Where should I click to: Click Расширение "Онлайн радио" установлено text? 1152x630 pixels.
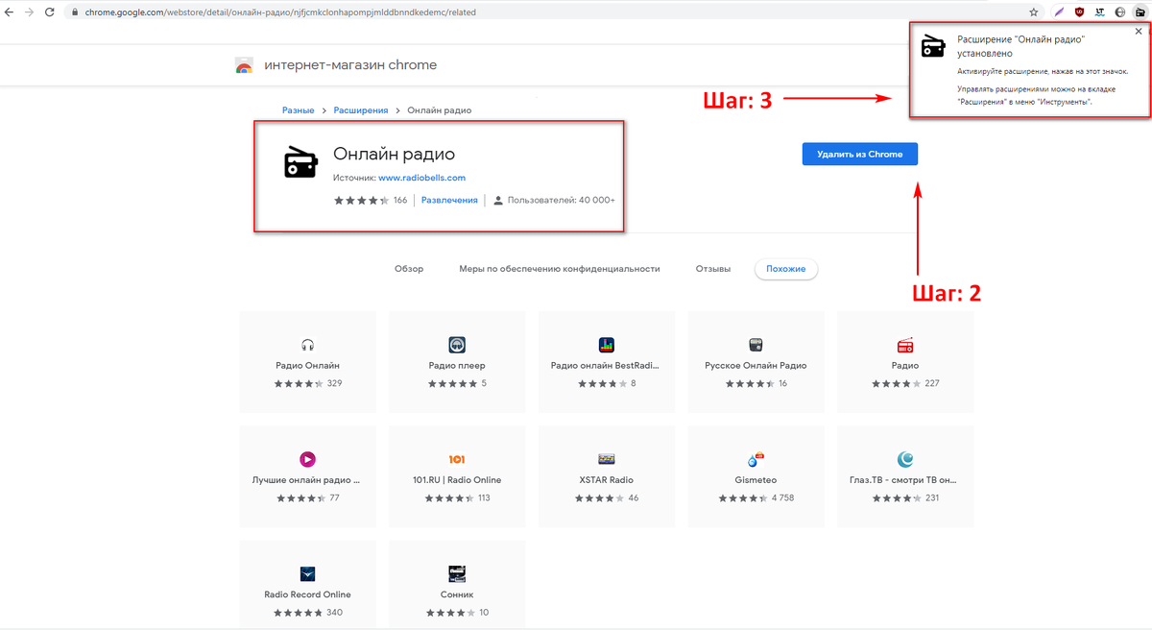[x=1021, y=46]
